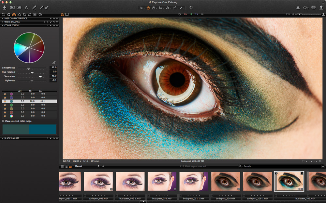Screen dimensions: 326x203
Task: Select the budapest_208.NEF thumbnail
Action: tap(226, 181)
